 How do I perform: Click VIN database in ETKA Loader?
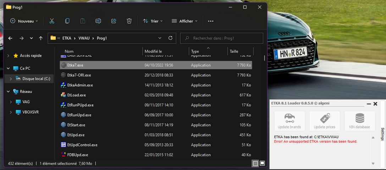click(359, 121)
